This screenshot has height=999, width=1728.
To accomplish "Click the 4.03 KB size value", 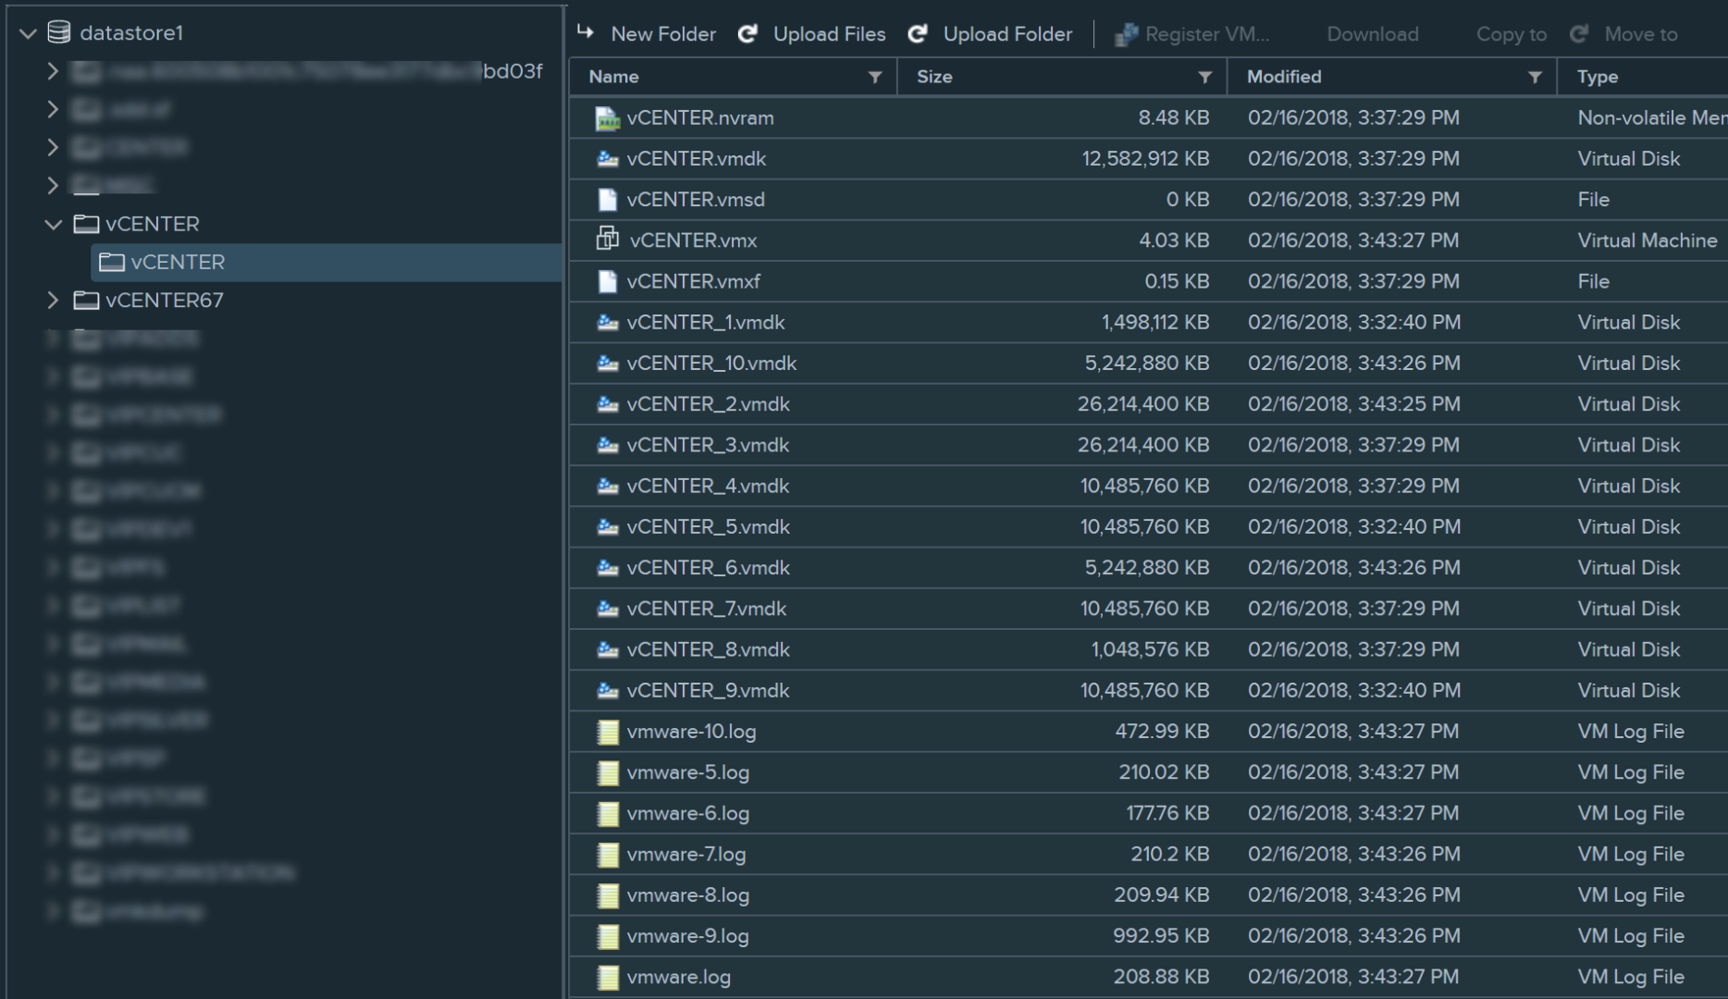I will (1174, 240).
